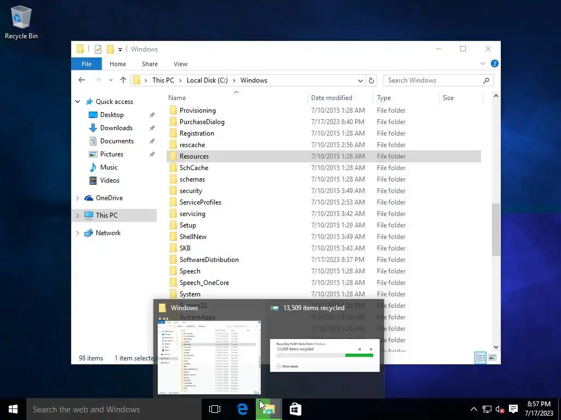Select the PurchaseDialog folder
This screenshot has width=561, height=420.
point(202,122)
